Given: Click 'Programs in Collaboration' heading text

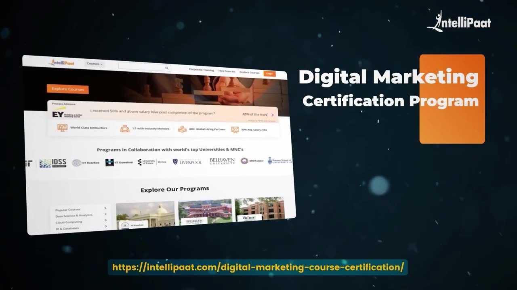Looking at the screenshot, I should [170, 149].
